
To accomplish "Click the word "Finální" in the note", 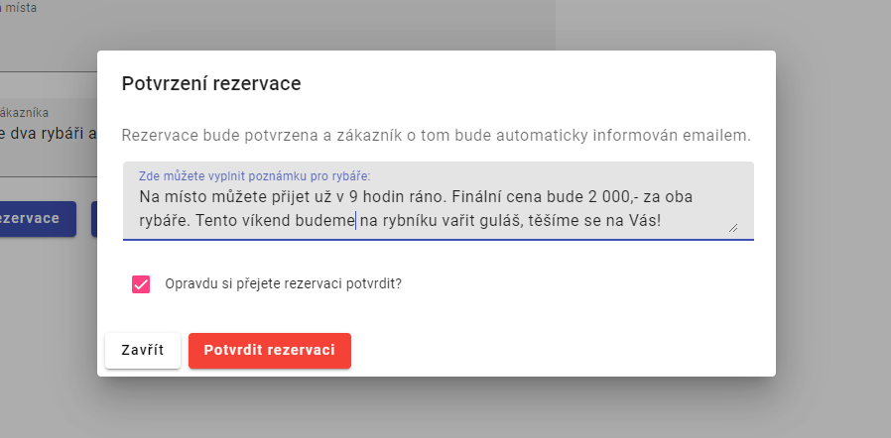I will click(495, 196).
